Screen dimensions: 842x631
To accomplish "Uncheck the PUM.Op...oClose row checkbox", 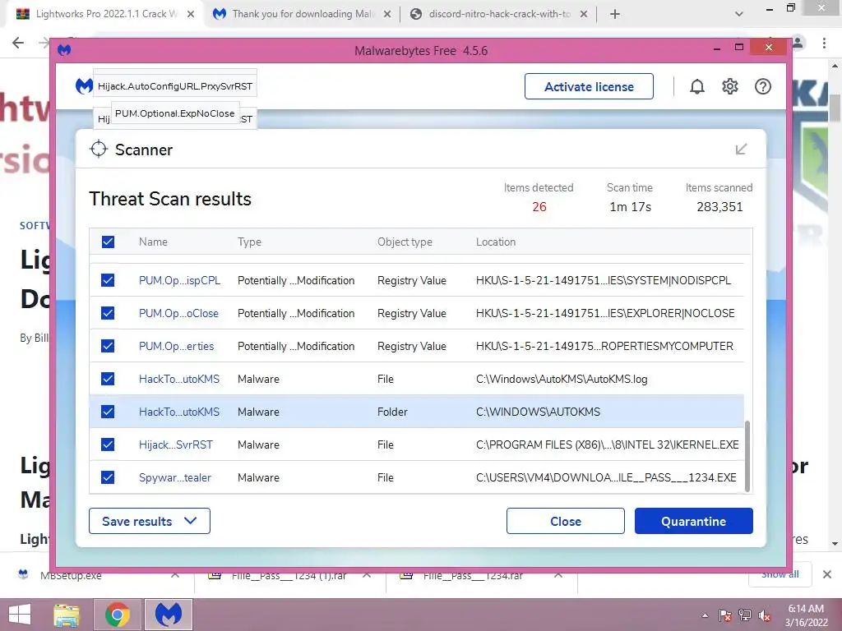I will point(108,313).
